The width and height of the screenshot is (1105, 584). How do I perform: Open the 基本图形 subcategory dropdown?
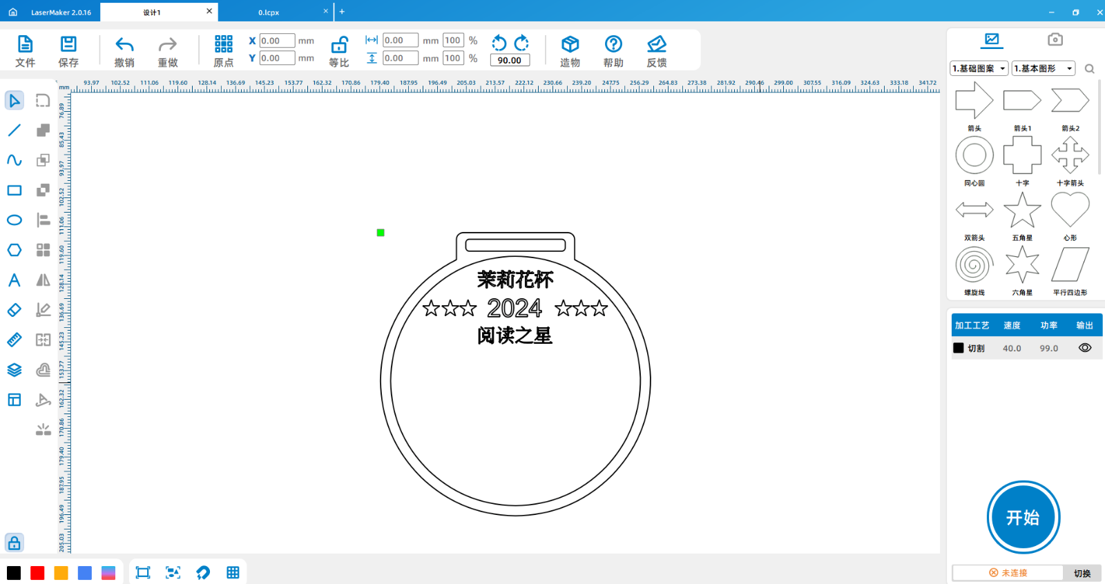click(x=1044, y=68)
